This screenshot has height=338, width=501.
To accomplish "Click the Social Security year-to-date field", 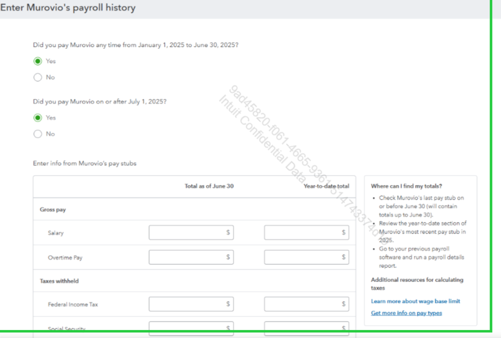I will (306, 327).
